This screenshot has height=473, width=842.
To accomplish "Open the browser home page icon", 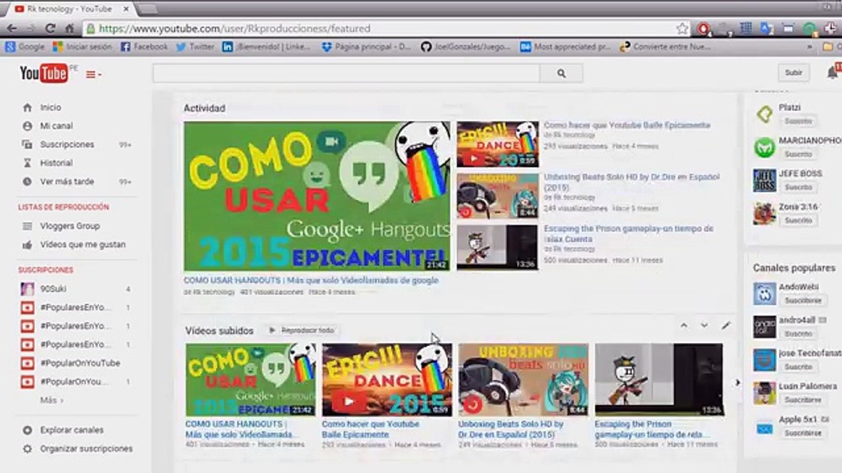I will coord(70,29).
